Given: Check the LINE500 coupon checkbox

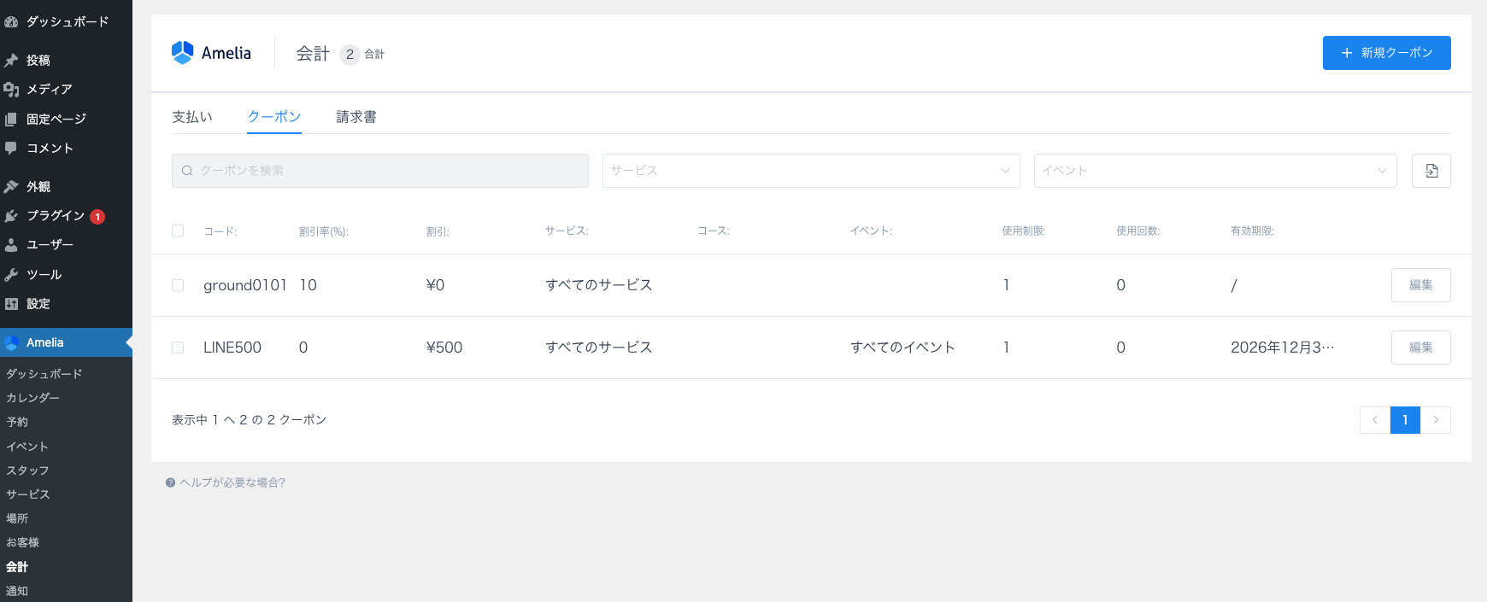Looking at the screenshot, I should coord(178,348).
